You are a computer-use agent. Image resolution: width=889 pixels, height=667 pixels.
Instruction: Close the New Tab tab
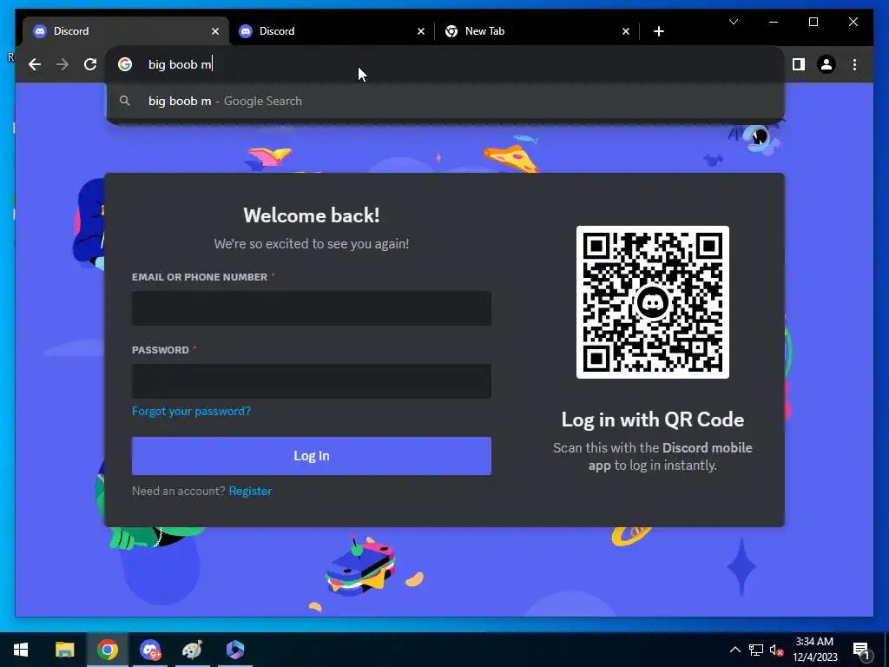(x=625, y=31)
